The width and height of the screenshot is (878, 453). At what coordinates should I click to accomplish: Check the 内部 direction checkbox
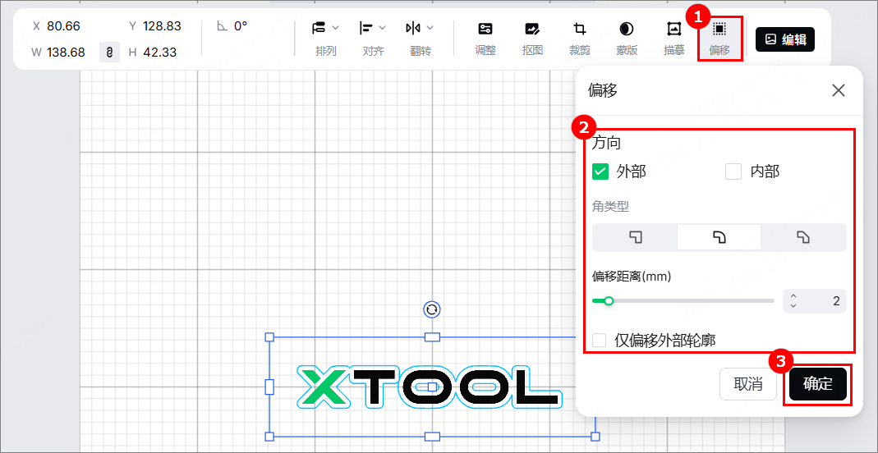[x=733, y=172]
